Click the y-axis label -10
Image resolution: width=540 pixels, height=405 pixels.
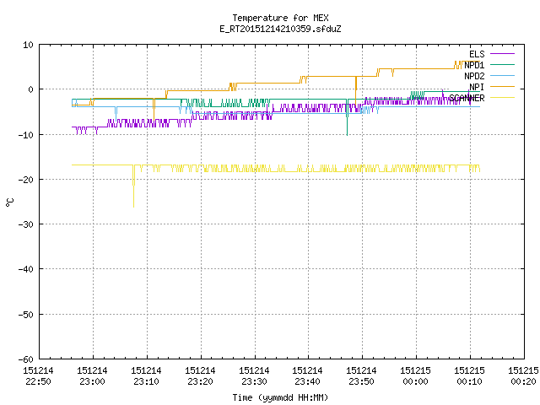(x=26, y=135)
